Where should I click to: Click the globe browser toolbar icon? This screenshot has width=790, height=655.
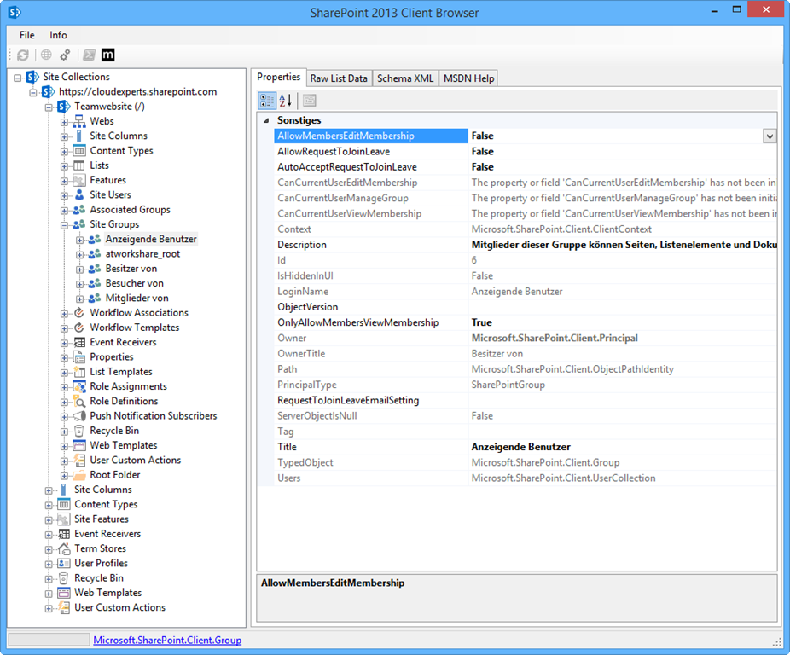click(x=46, y=55)
